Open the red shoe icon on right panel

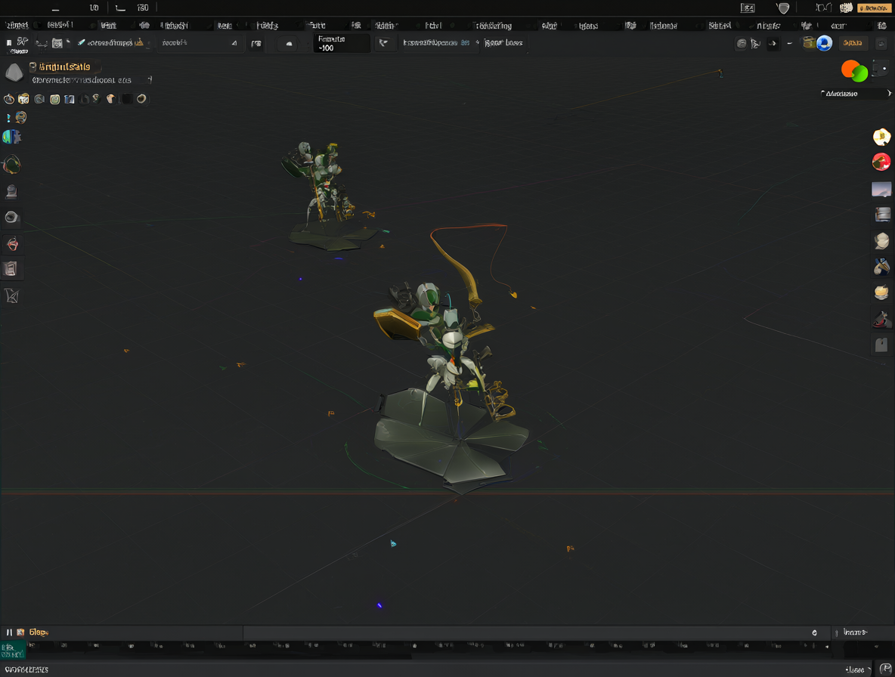pos(882,320)
